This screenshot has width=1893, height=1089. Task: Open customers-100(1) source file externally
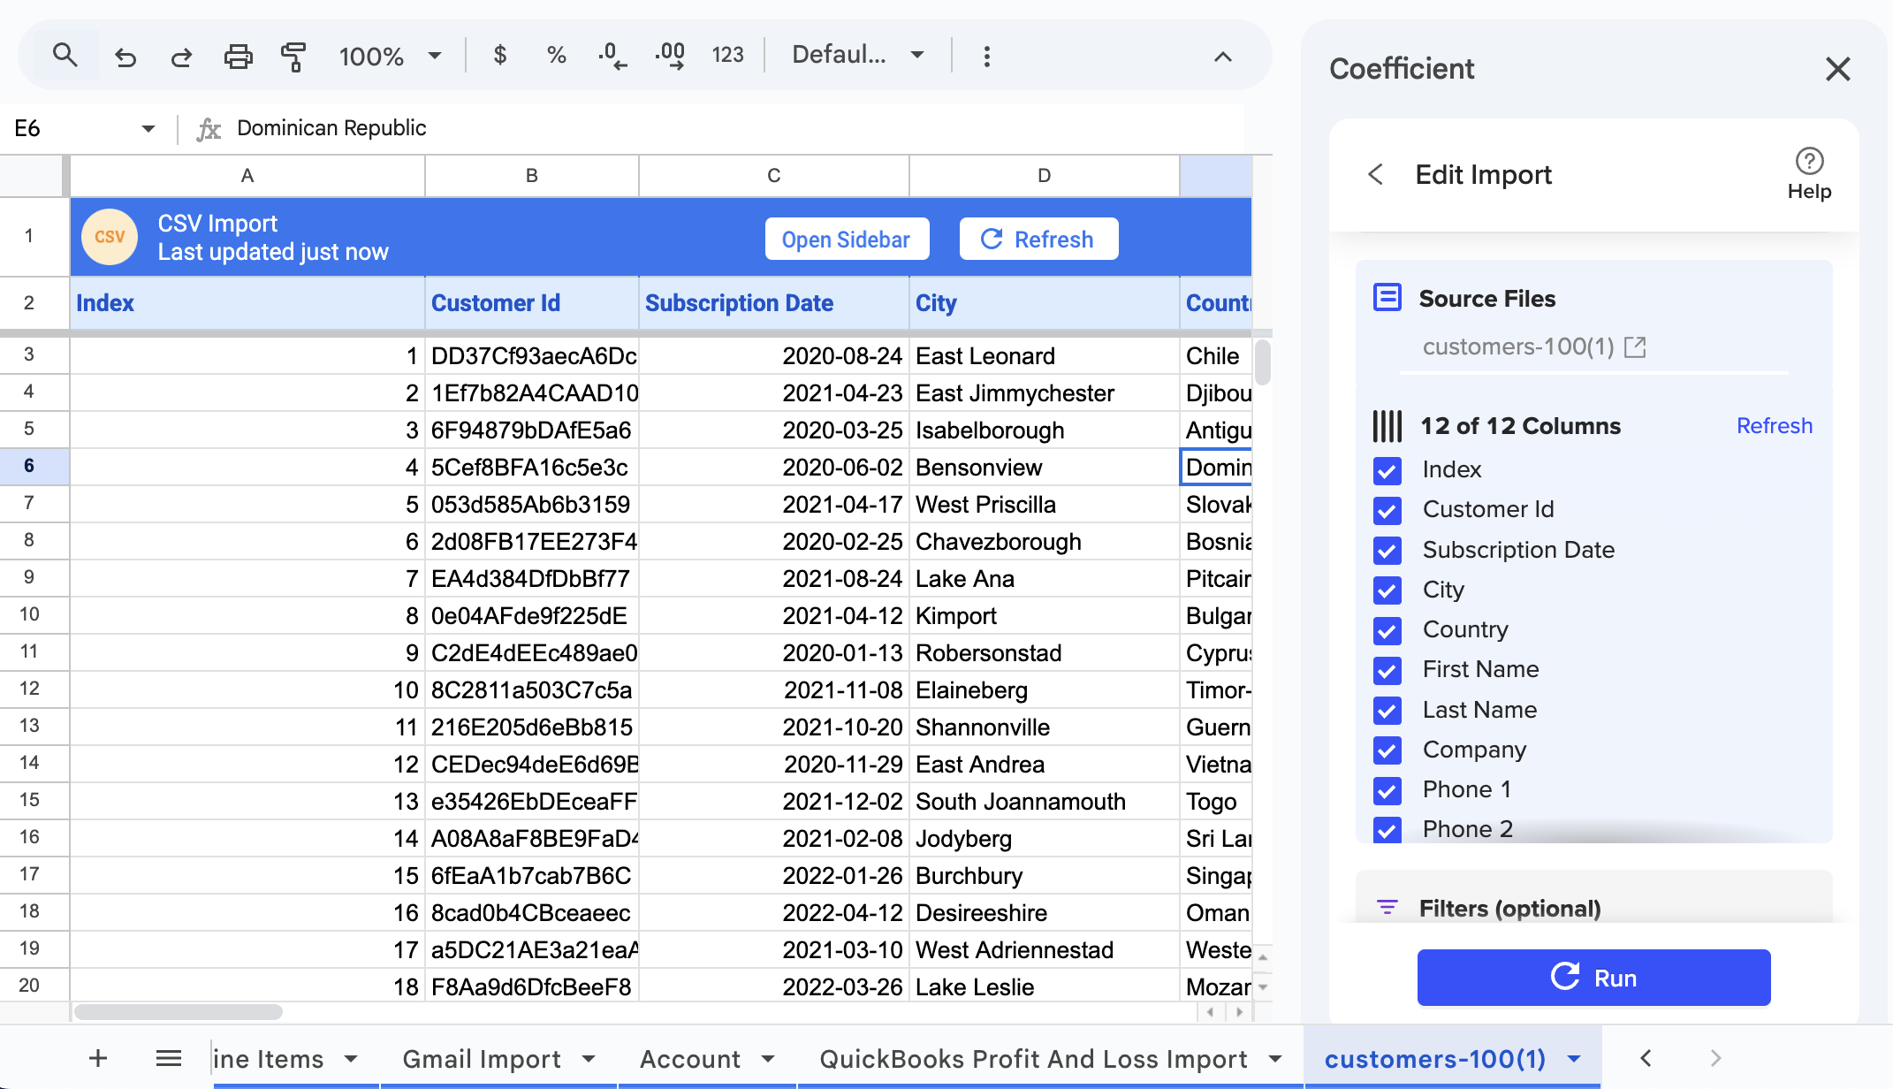click(x=1637, y=346)
